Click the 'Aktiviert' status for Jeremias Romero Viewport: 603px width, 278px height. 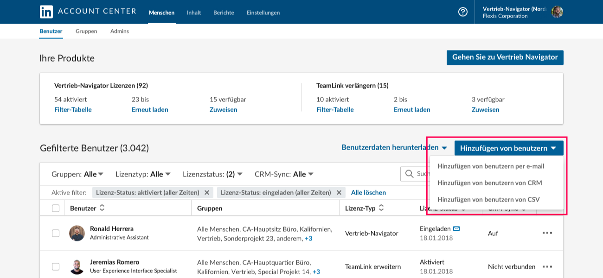click(432, 262)
